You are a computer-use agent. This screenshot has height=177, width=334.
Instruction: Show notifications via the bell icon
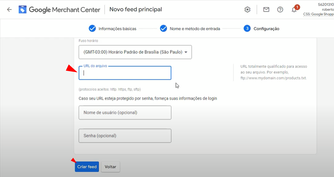(294, 10)
